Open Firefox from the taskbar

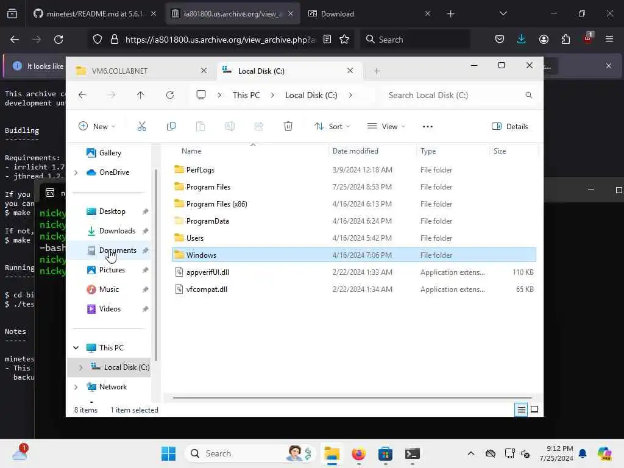coord(358,453)
